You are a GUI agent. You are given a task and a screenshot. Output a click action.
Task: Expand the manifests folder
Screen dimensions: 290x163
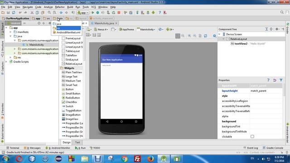[x=10, y=32]
